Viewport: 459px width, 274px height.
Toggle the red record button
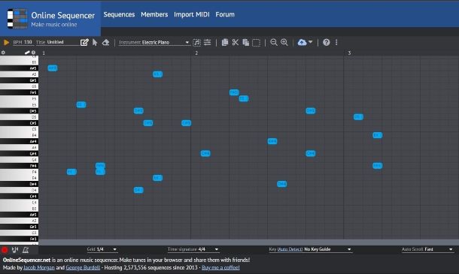(5, 250)
